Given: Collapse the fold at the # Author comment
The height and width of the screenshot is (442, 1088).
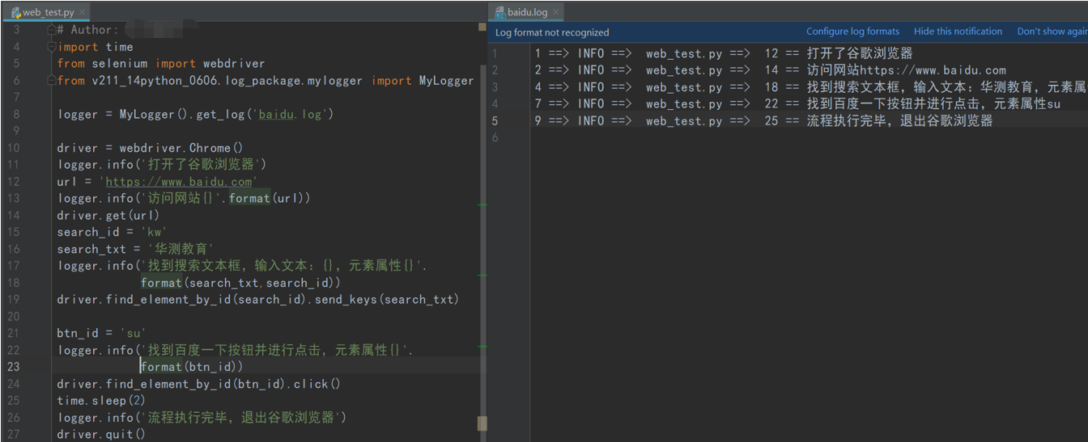Looking at the screenshot, I should [x=51, y=30].
